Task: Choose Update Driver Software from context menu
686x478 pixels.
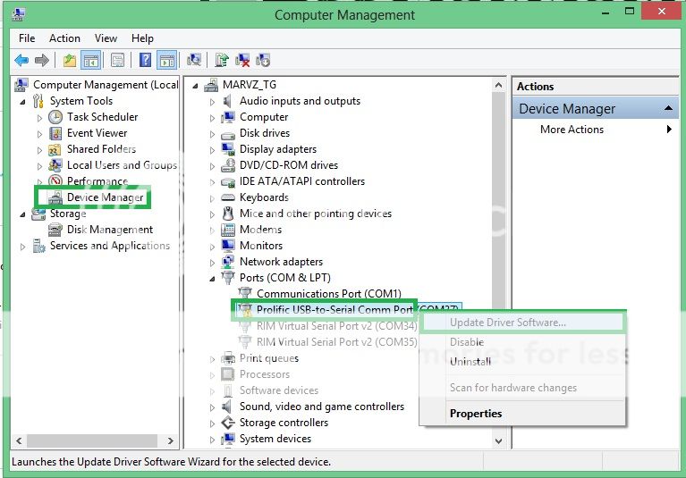Action: point(522,323)
